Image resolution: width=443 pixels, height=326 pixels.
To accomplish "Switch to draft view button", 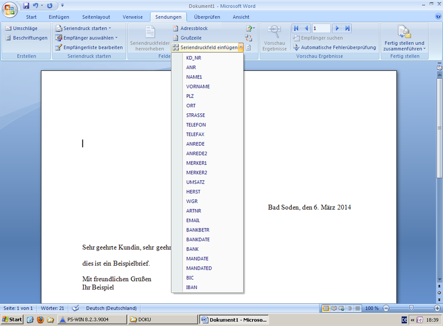I will tap(358, 308).
